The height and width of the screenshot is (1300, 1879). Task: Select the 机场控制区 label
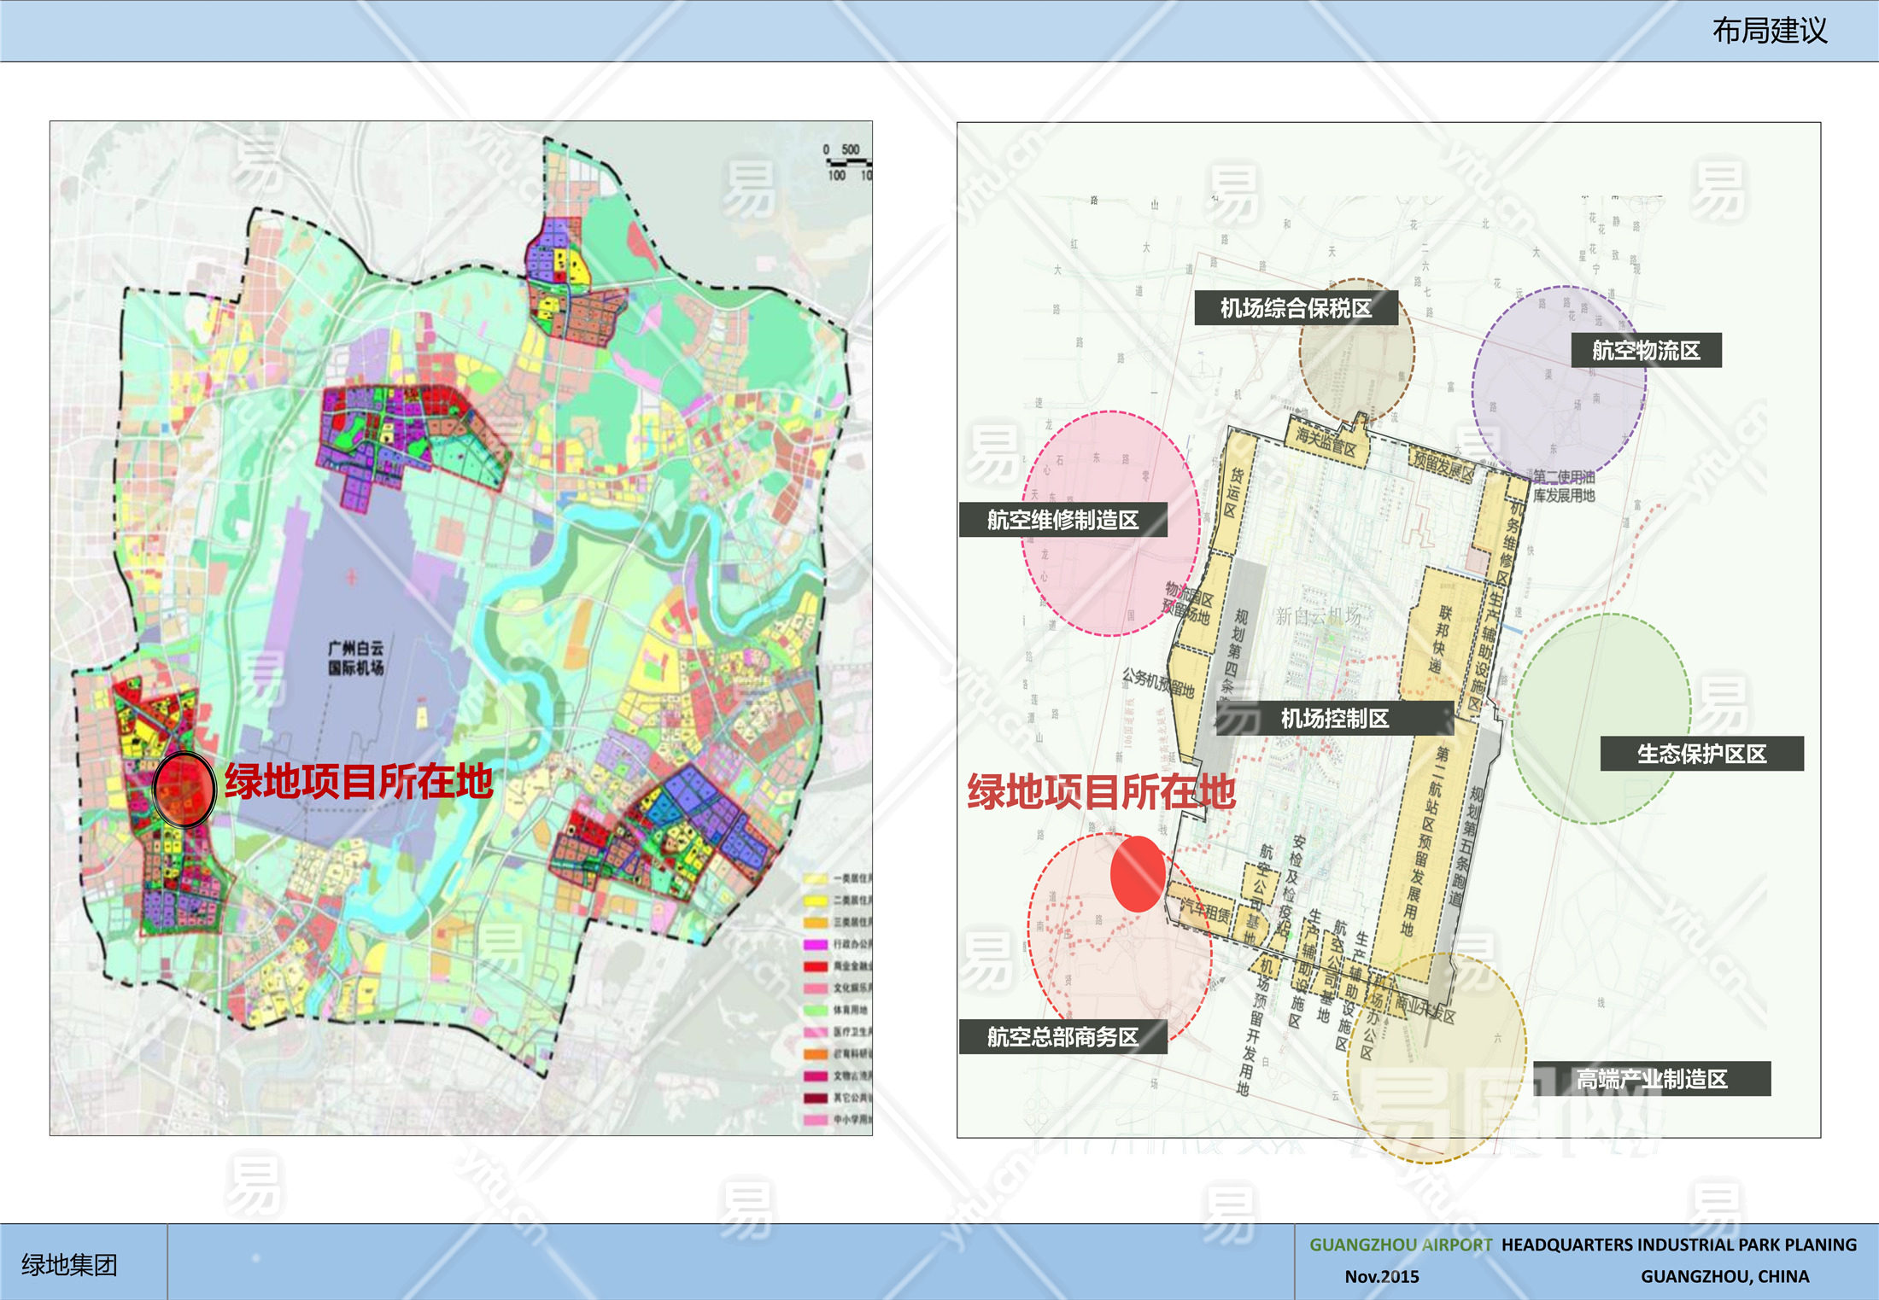(x=1334, y=719)
